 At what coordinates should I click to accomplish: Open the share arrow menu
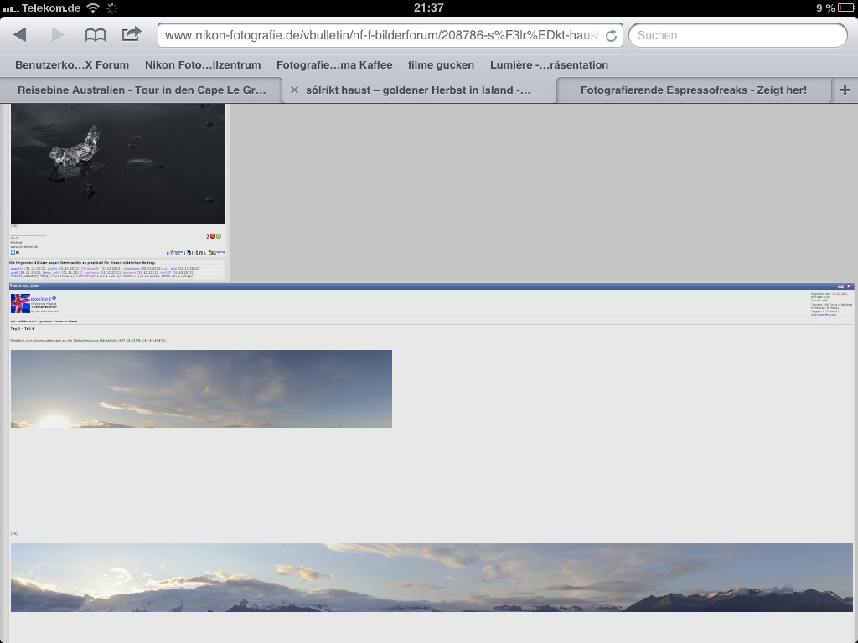(132, 34)
